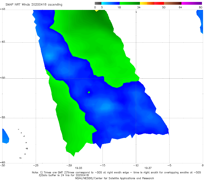The width and height of the screenshot is (205, 180).
Task: Pick the cyan-to-blue segment of the color scale
Action: point(111,3)
